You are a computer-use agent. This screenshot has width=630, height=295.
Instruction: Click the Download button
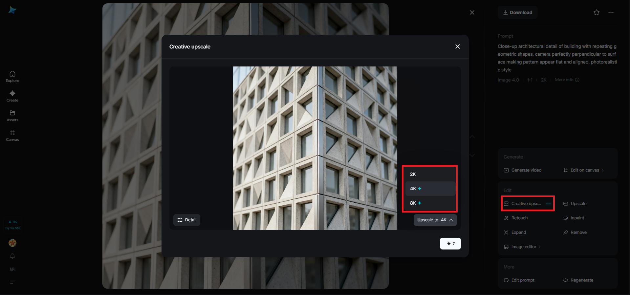tap(517, 12)
